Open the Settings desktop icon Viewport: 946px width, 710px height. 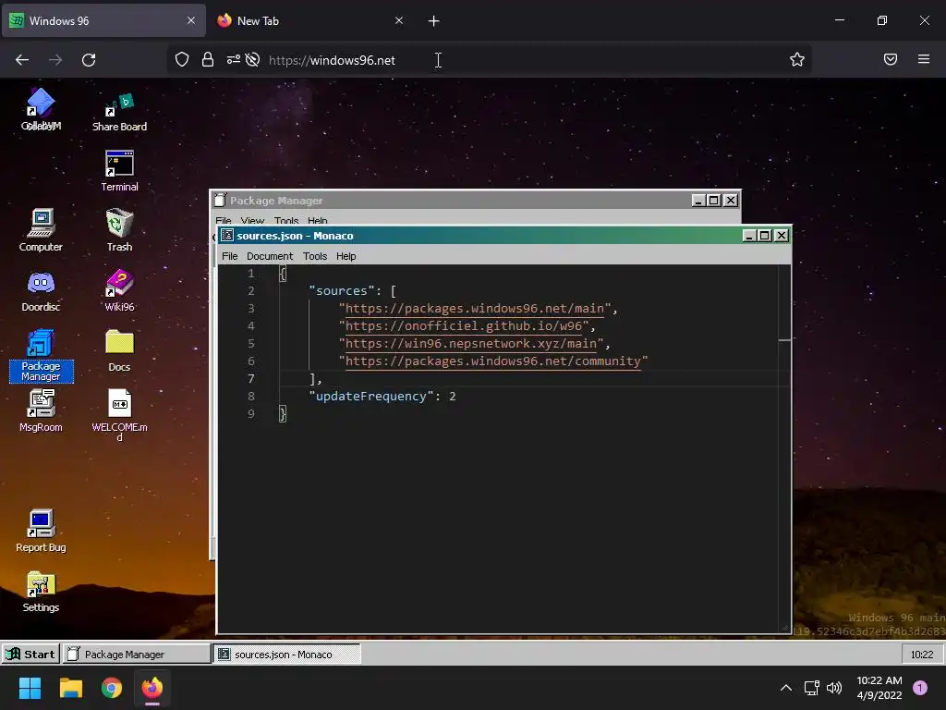pos(41,592)
